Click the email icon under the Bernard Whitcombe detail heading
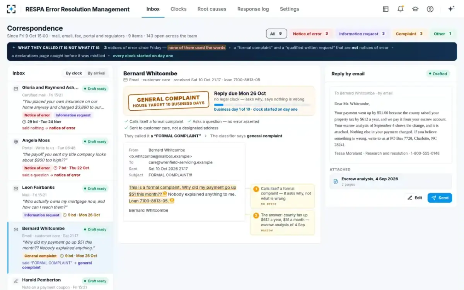Viewport: 464px width, 290px height. pyautogui.click(x=125, y=80)
